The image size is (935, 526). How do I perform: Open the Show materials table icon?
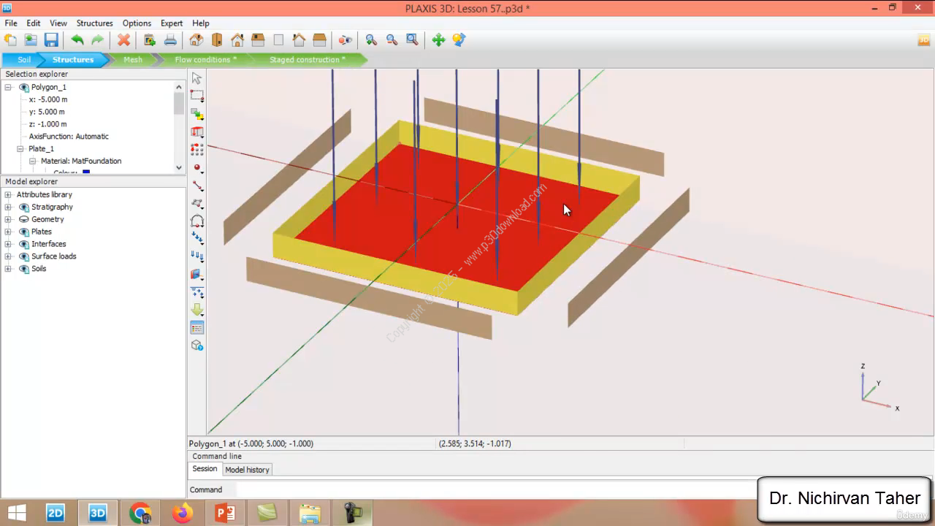point(196,328)
